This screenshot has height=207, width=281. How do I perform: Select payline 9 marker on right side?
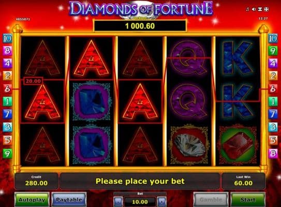point(273,51)
